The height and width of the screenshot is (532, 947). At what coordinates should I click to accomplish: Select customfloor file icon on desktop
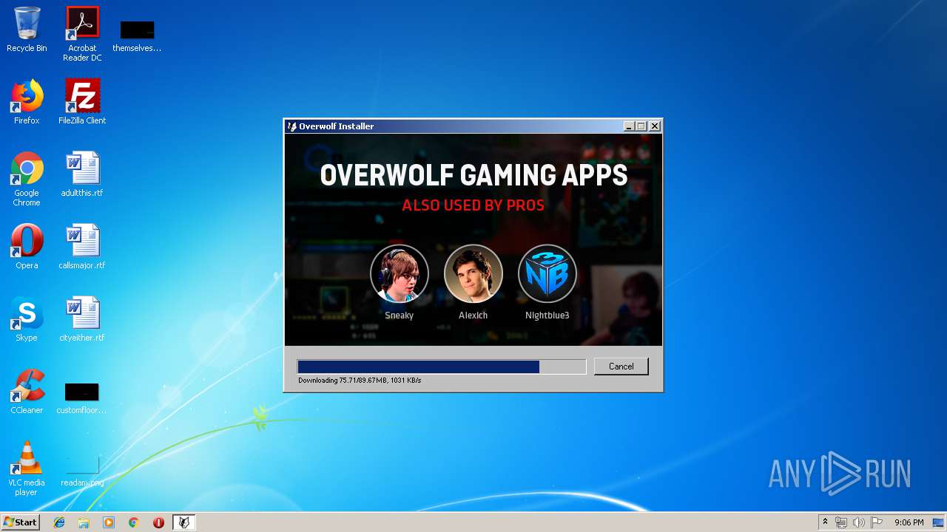click(x=81, y=398)
